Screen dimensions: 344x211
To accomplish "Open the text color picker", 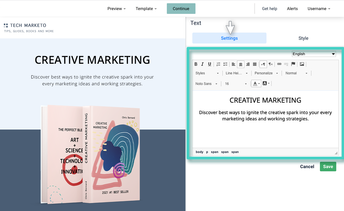I will [256, 83].
